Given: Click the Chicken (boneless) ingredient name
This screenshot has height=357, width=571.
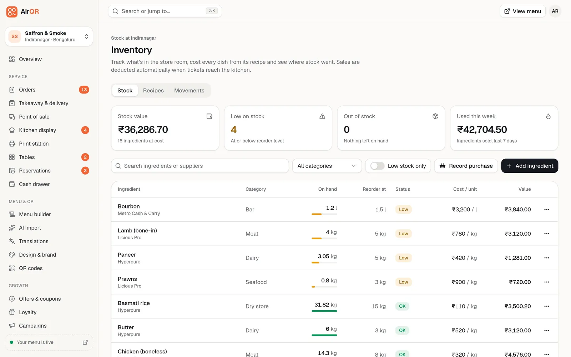Looking at the screenshot, I should [142, 352].
